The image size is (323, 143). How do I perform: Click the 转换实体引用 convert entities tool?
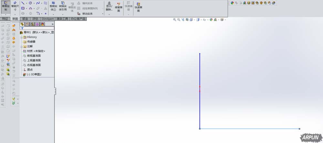coord(63,6)
